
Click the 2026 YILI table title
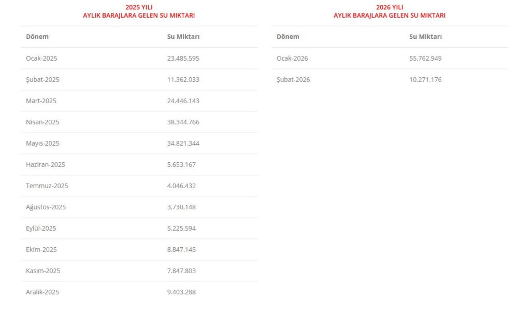390,11
